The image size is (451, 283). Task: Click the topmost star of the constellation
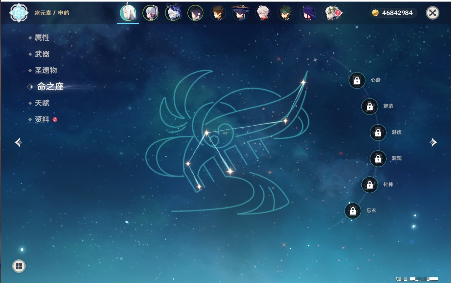tap(303, 83)
